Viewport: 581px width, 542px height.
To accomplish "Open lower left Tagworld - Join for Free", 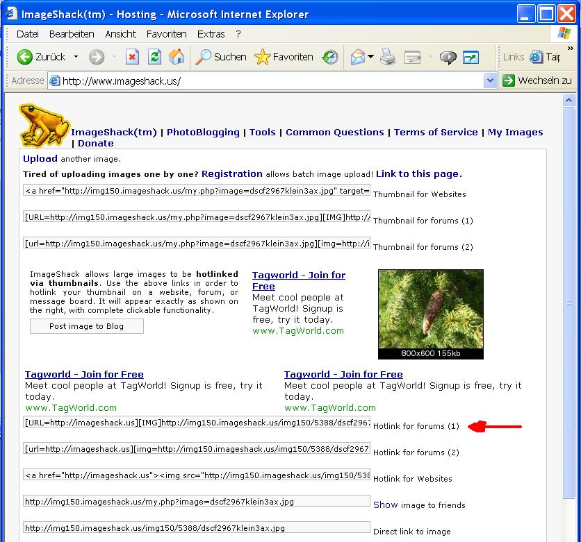I will pos(84,374).
